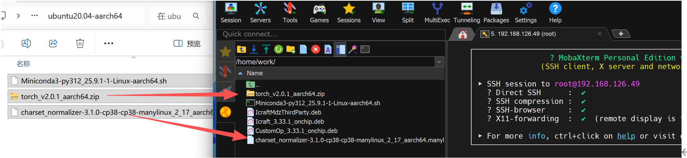This screenshot has width=687, height=158.
Task: Click the Rename icon in Explorer toolbar
Action: (26, 43)
